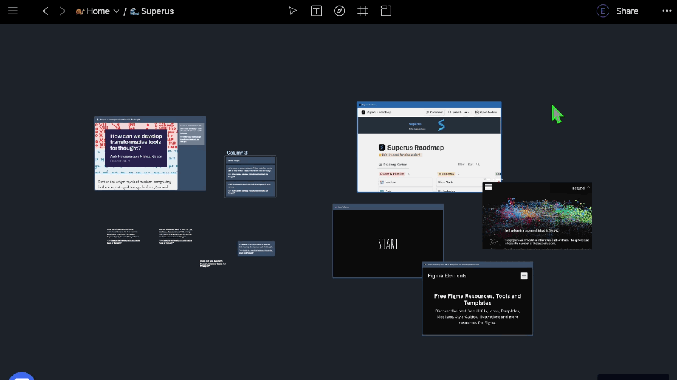Screen dimensions: 677x380
Task: Collapse the Legend chevron
Action: coord(588,188)
